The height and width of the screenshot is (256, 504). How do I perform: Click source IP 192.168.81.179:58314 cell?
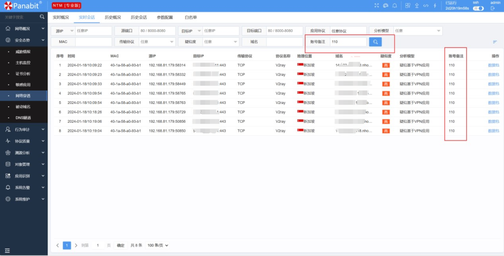(x=167, y=65)
